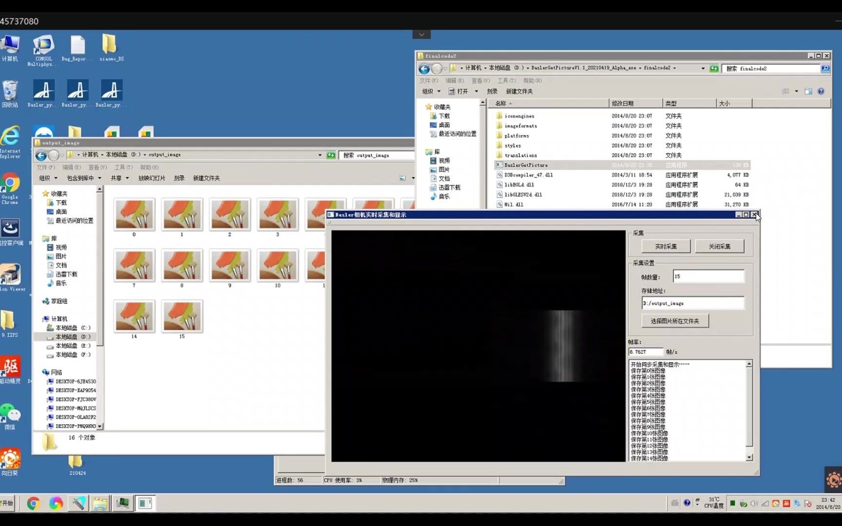842x526 pixels.
Task: Click the 关闭采集 button
Action: coord(719,246)
